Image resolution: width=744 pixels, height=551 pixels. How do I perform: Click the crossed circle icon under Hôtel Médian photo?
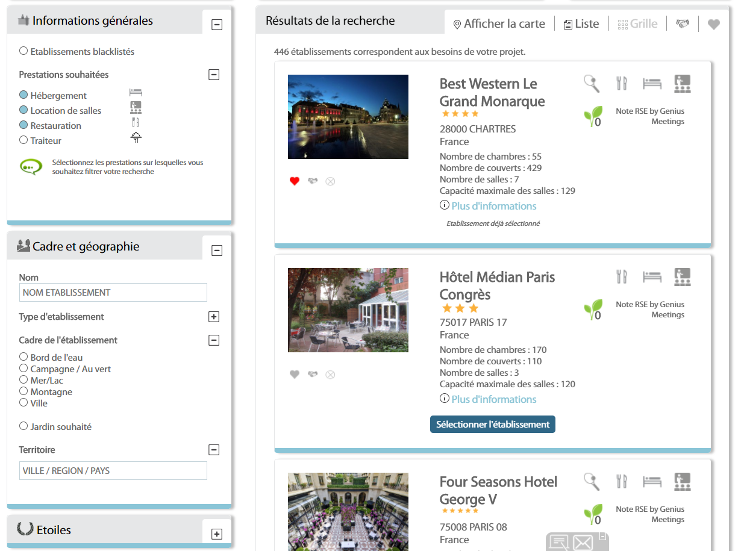(x=330, y=374)
